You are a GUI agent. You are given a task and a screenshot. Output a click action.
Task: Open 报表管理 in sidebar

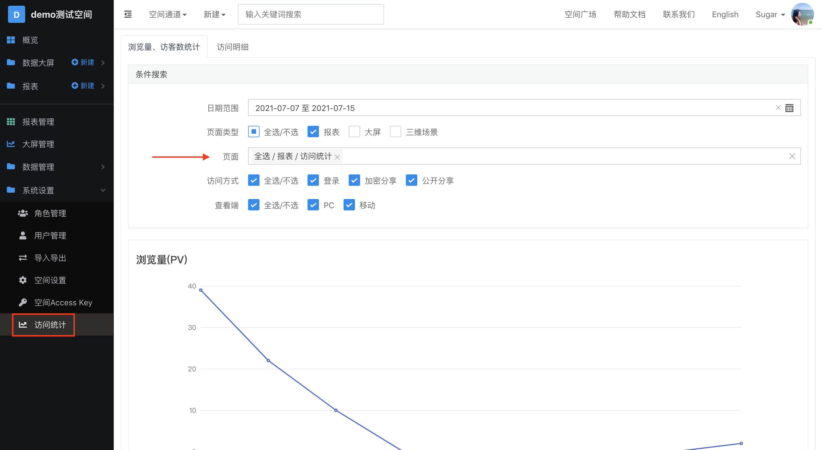38,122
